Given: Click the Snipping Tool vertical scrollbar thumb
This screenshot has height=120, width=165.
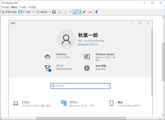Looking at the screenshot, I should click(163, 62).
